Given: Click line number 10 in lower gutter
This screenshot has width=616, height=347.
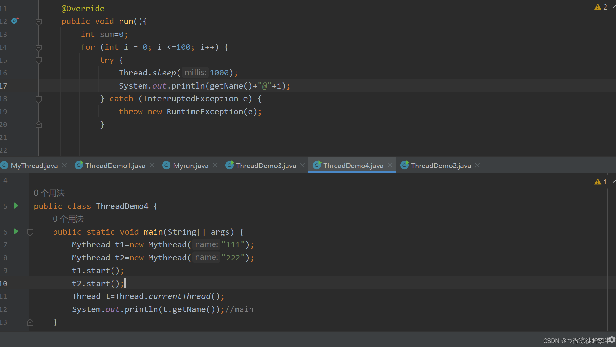Looking at the screenshot, I should [4, 284].
